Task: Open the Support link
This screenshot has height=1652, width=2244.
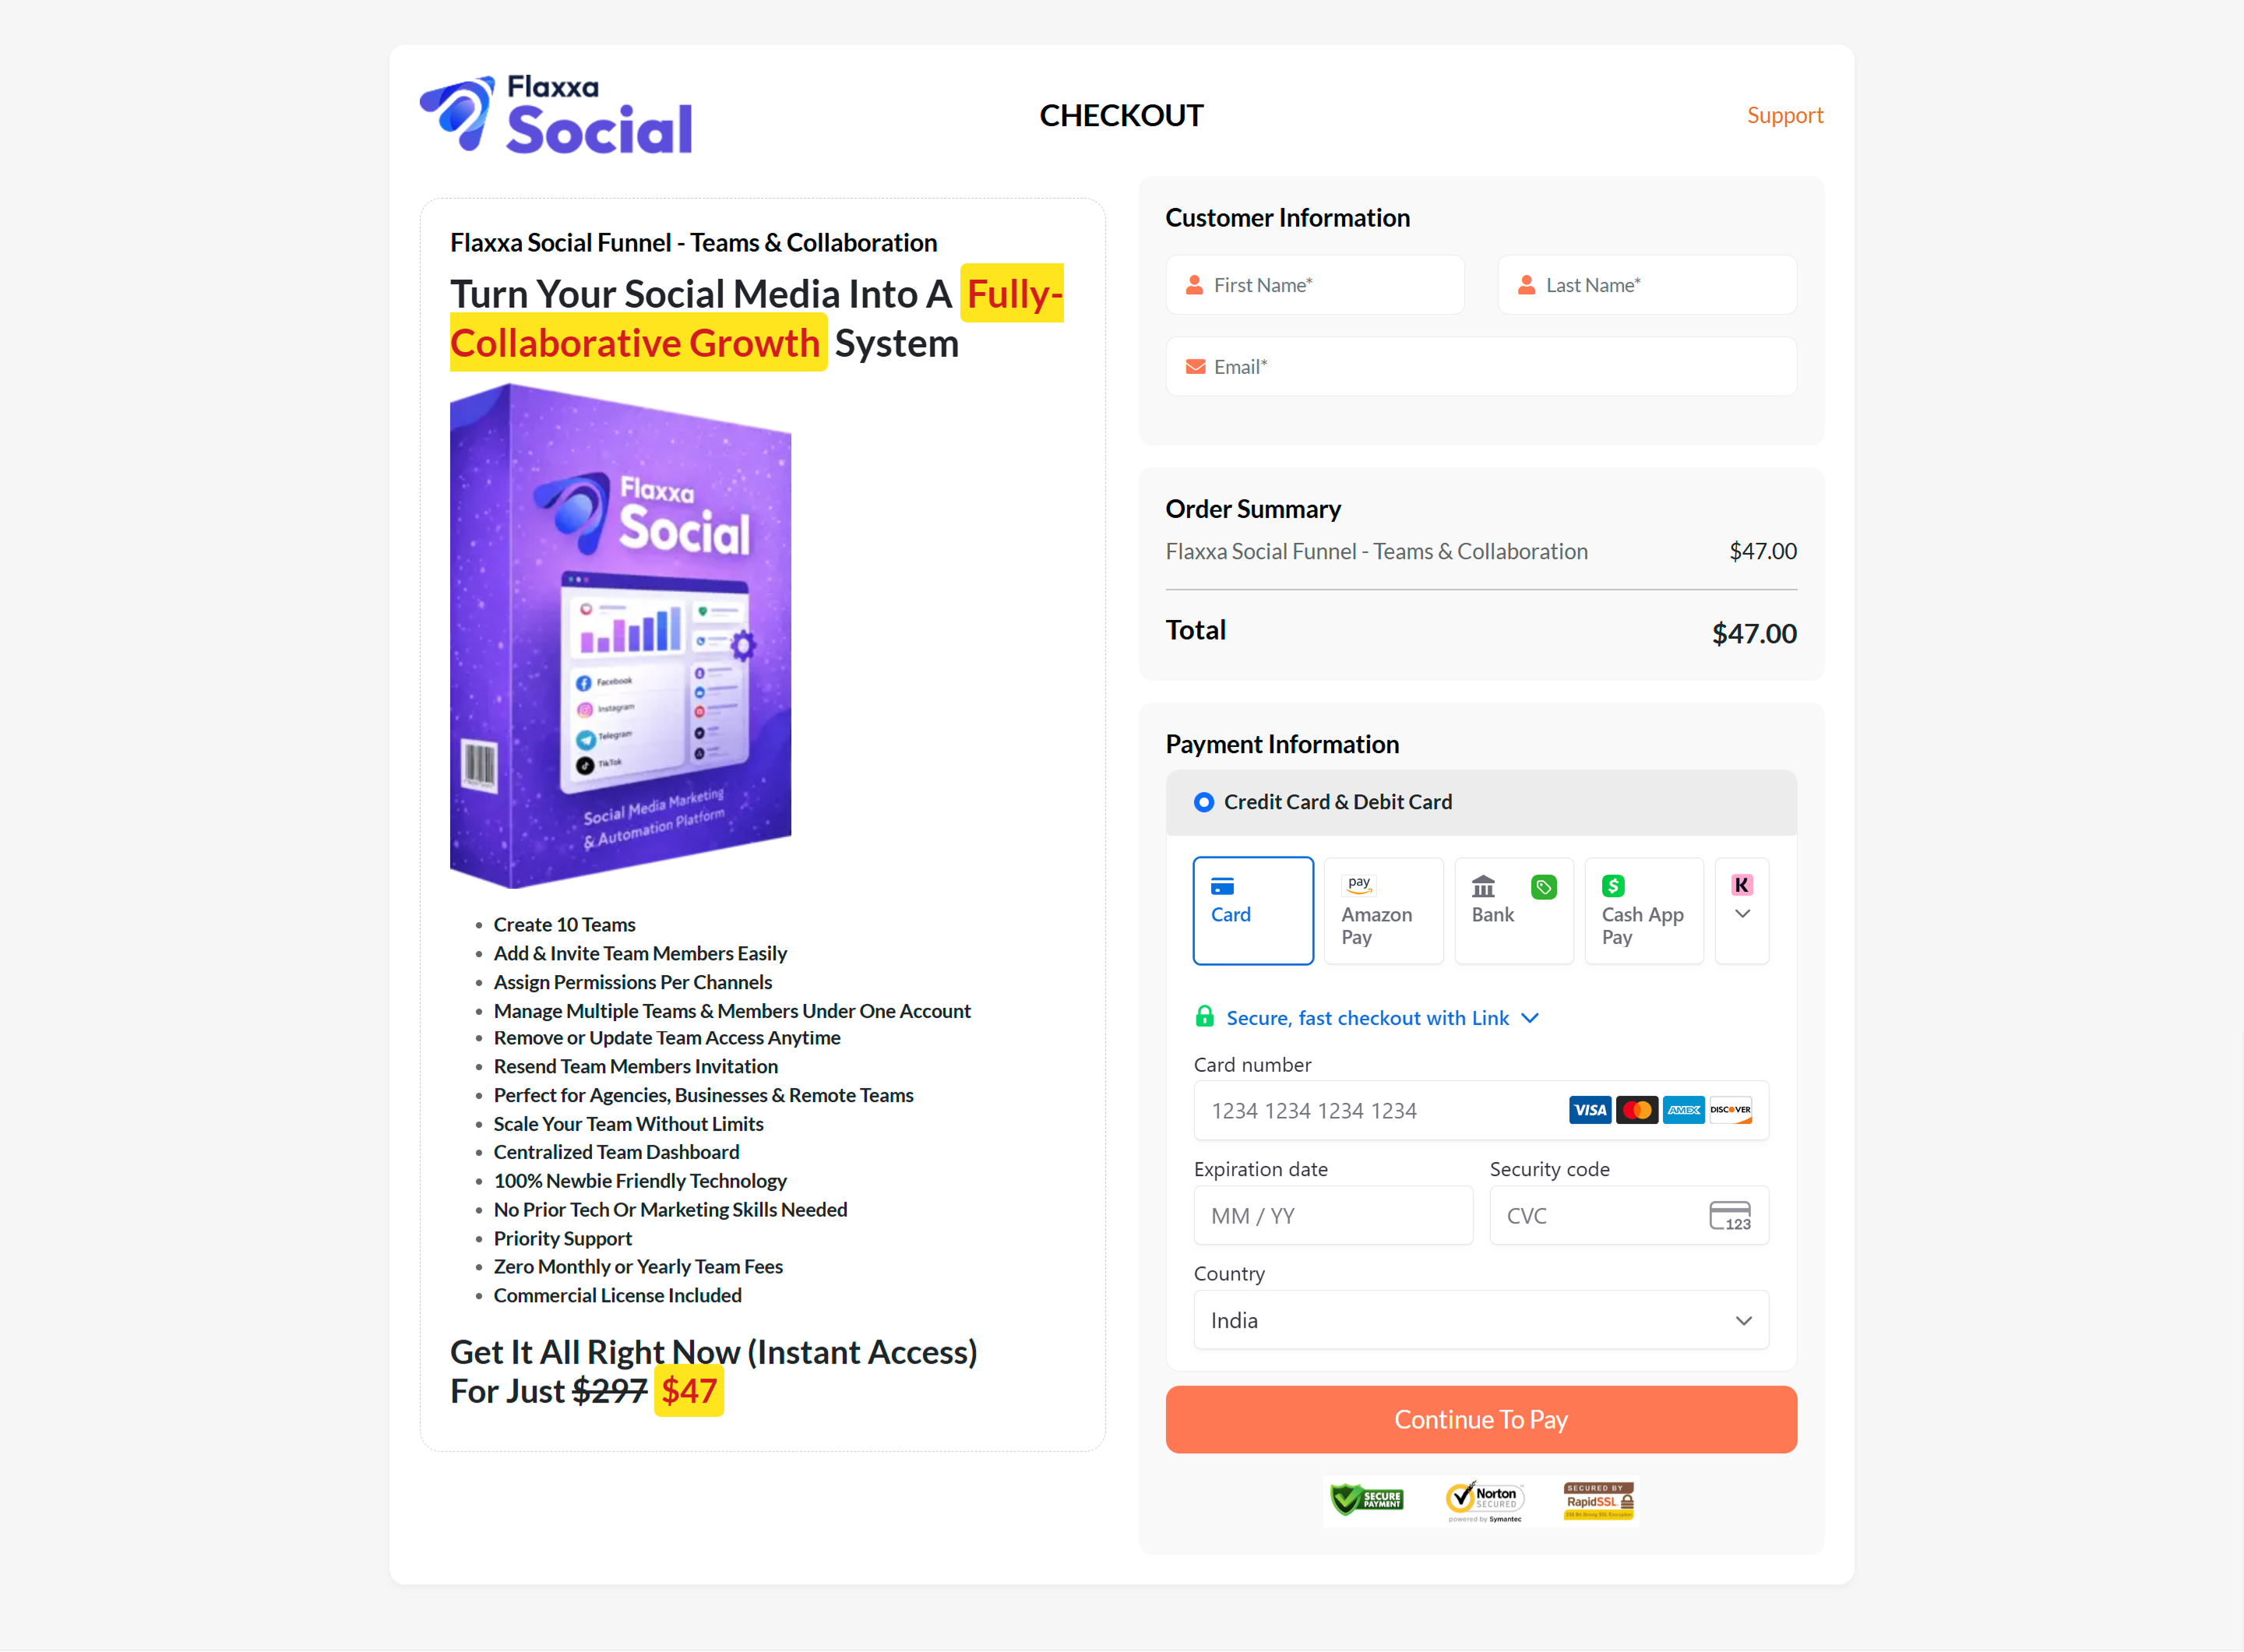Action: tap(1785, 115)
